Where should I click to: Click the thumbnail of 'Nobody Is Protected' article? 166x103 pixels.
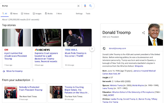11,92
